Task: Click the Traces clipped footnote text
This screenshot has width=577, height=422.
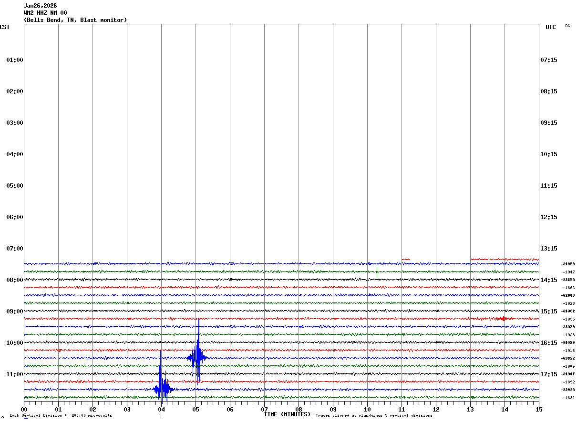Action: [x=374, y=416]
